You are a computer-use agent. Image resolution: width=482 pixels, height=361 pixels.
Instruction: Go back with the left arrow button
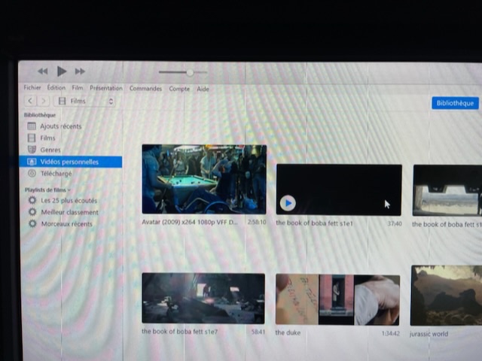[30, 101]
